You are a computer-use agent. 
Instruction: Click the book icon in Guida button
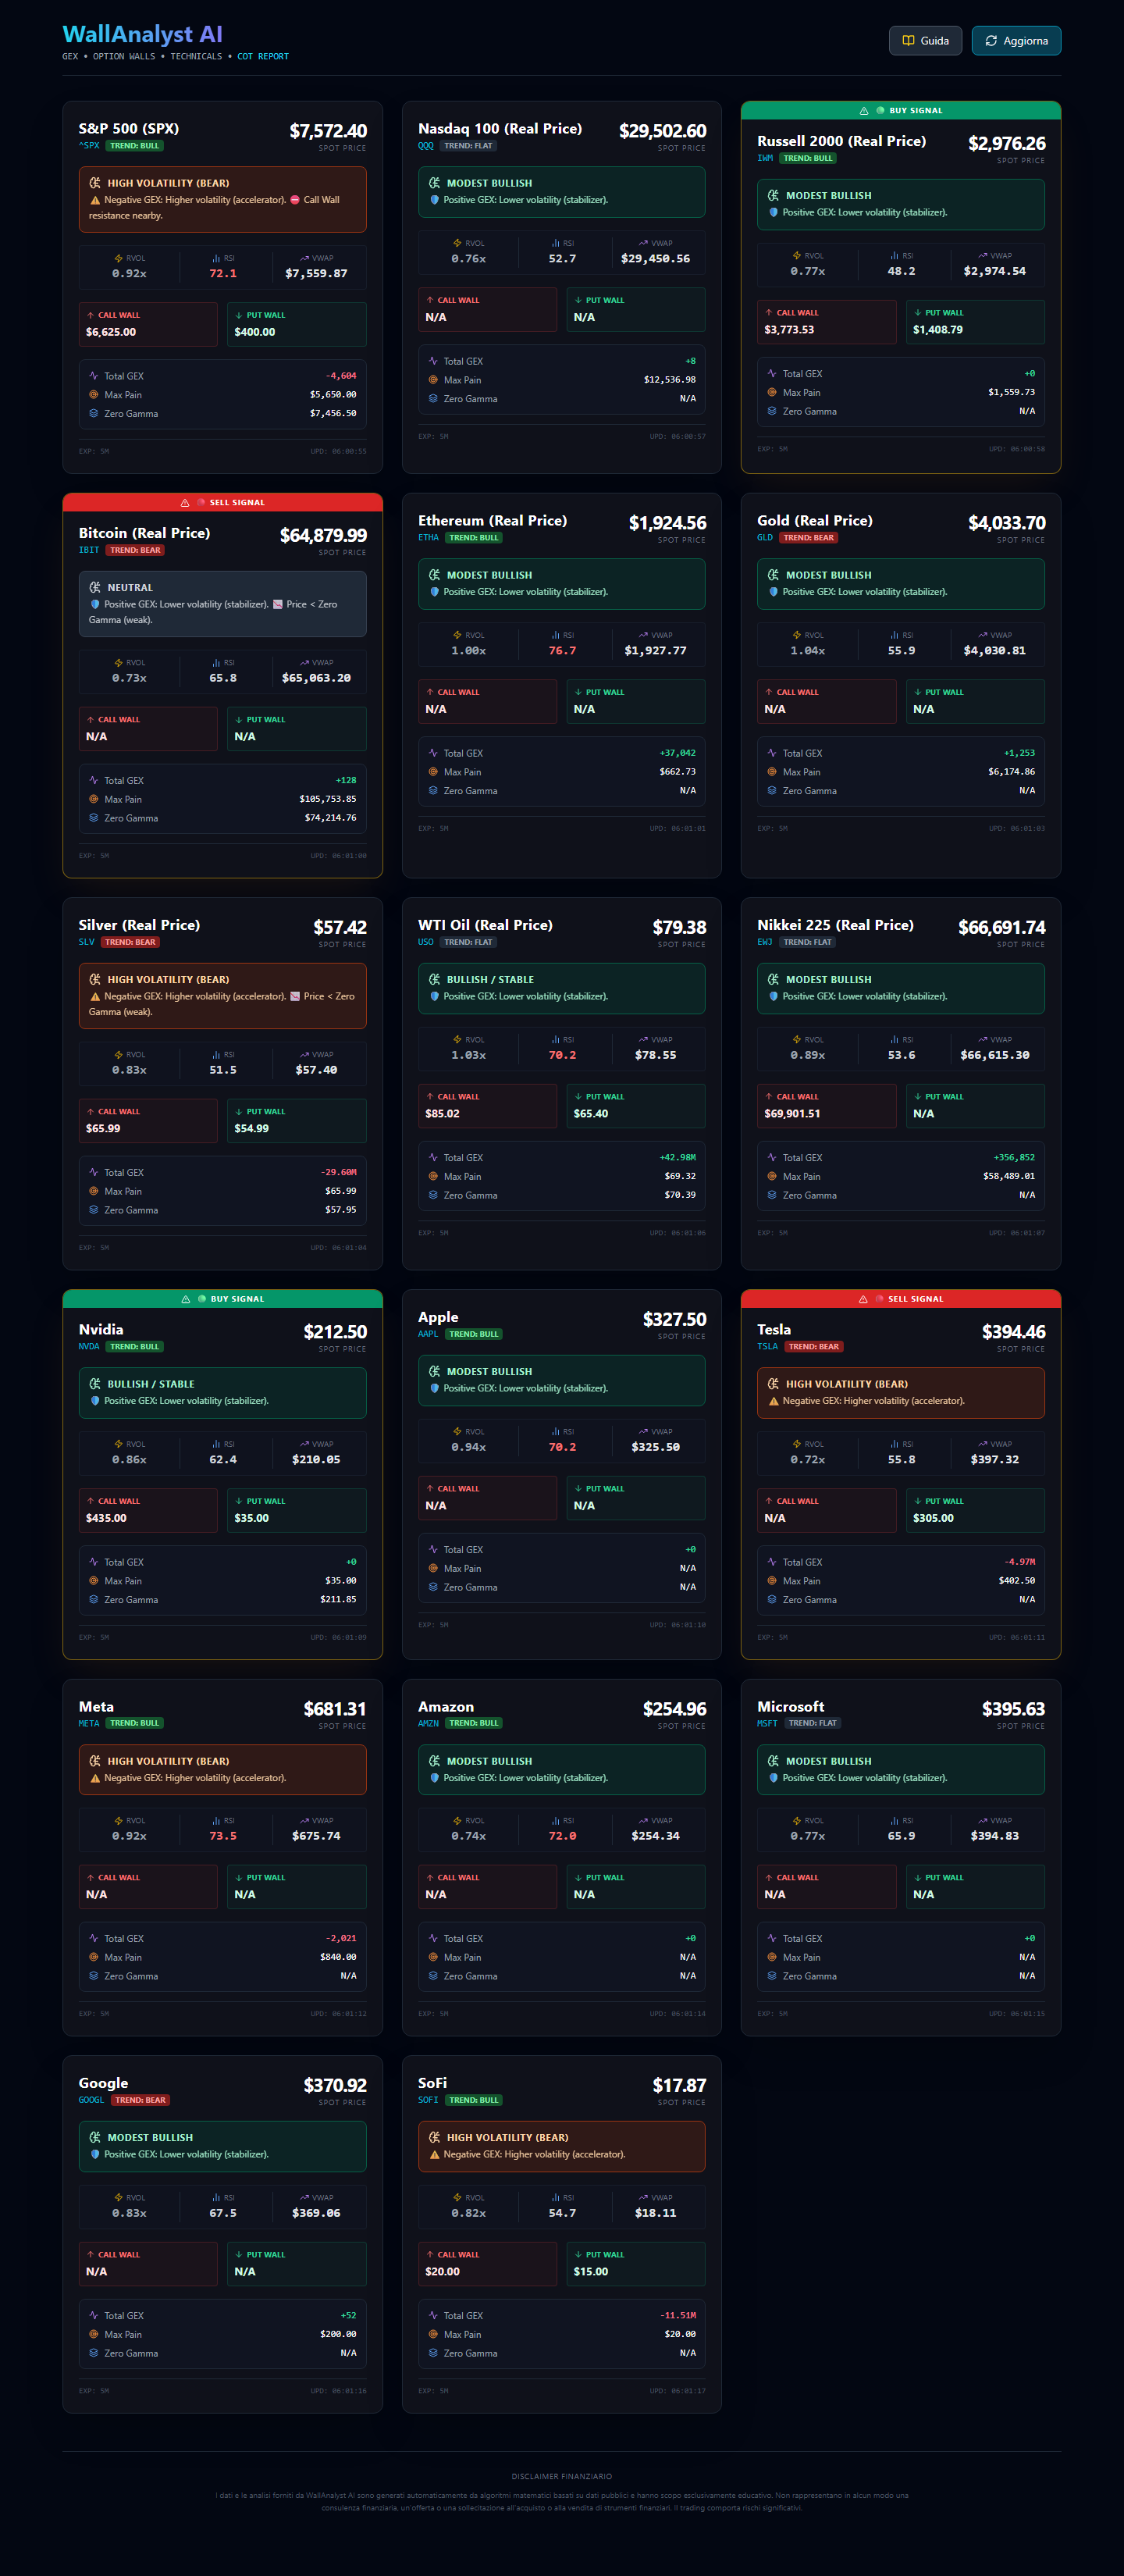908,41
